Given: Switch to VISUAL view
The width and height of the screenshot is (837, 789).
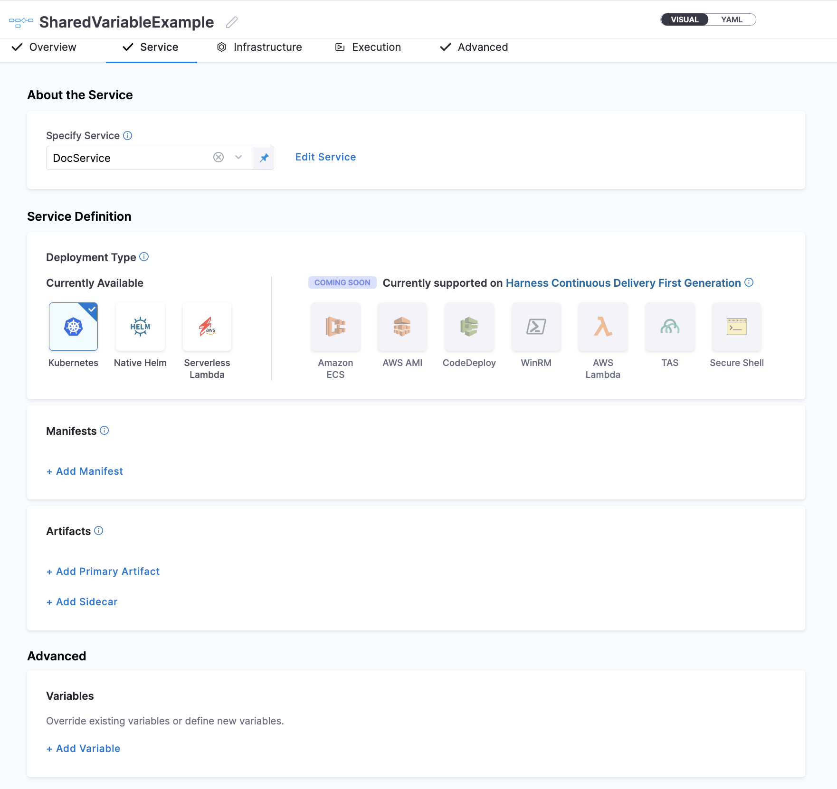Looking at the screenshot, I should click(685, 19).
